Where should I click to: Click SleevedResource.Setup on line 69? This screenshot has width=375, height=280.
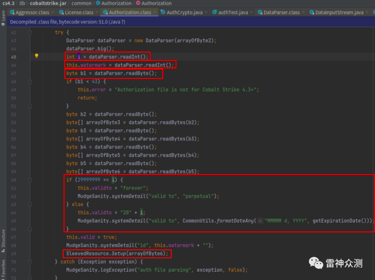(96, 254)
